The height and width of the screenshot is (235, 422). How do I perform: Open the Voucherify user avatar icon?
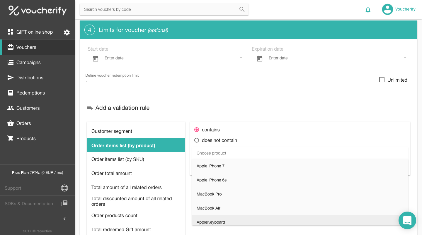tap(387, 9)
